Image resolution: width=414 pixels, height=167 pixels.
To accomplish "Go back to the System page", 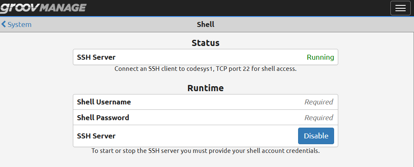I will coord(19,24).
